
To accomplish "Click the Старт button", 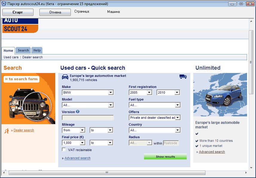I will (18, 12).
